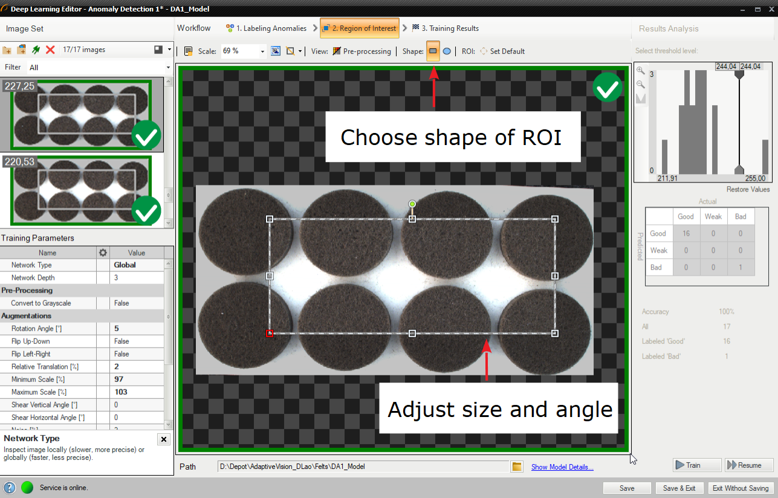Switch to Labeling Anomalies workflow step
Viewport: 778px width, 498px height.
(267, 28)
